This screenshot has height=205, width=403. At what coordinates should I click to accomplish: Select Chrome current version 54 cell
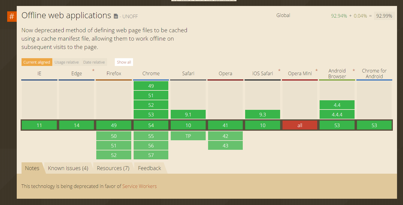[151, 125]
